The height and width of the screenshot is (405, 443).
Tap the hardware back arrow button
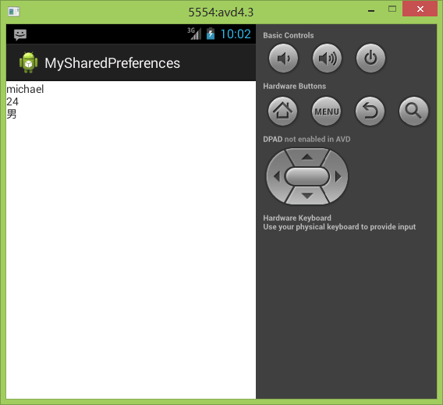coord(370,111)
